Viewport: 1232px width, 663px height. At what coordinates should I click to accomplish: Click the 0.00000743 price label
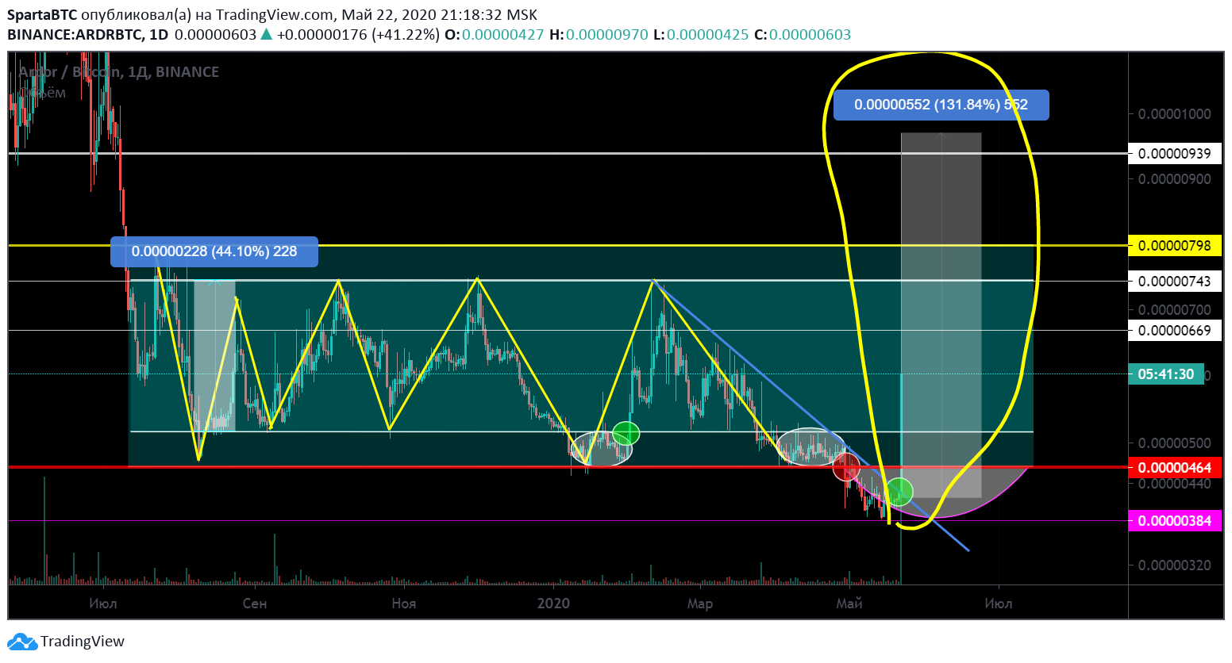(1175, 282)
